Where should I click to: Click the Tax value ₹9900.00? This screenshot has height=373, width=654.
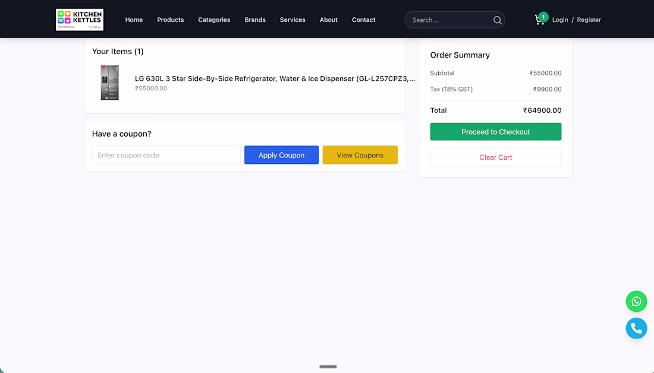[x=547, y=89]
